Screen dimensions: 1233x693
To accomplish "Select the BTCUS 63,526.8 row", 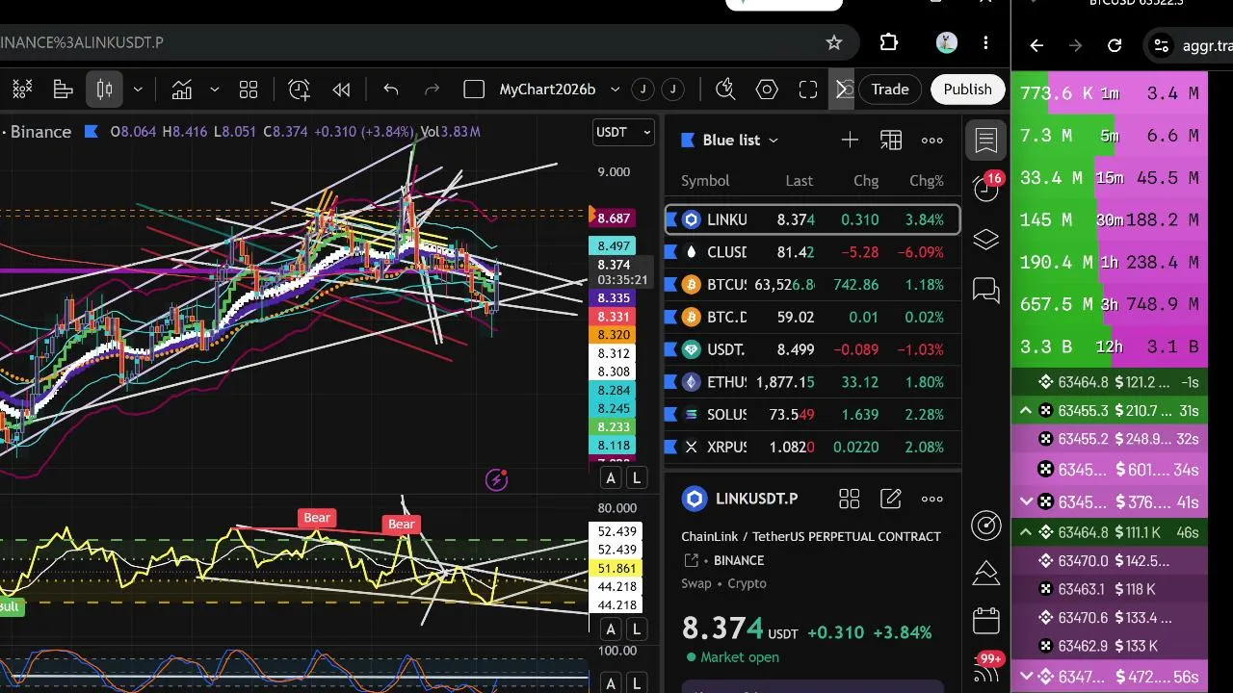I will [x=813, y=285].
